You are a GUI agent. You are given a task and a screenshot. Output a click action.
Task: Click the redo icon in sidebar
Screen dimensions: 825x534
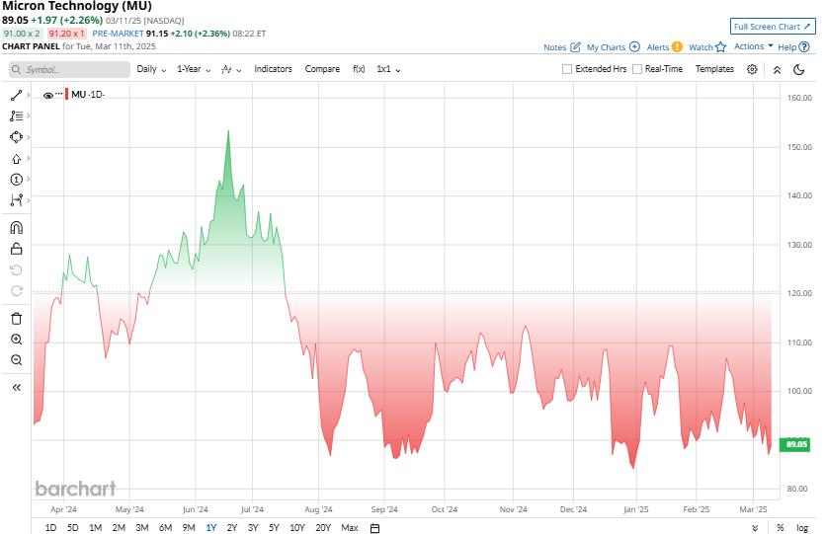pos(17,291)
